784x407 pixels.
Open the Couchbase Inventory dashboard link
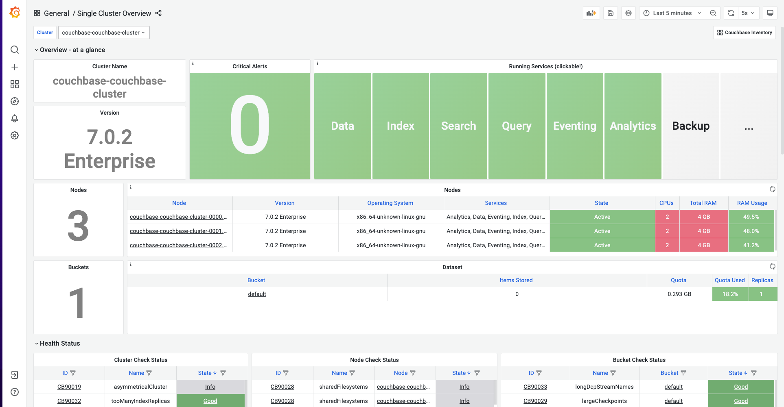pyautogui.click(x=745, y=33)
